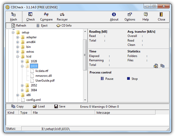Pause the running process
Screen dimensions: 175x136
point(107,79)
